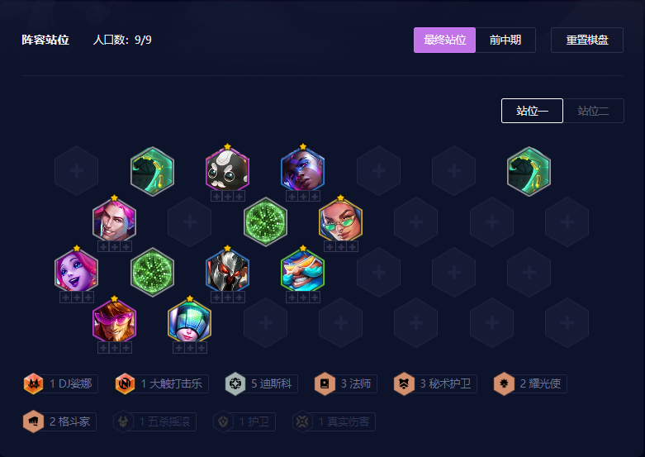Click the green disco ball hex in second row
The height and width of the screenshot is (457, 645).
(x=265, y=221)
